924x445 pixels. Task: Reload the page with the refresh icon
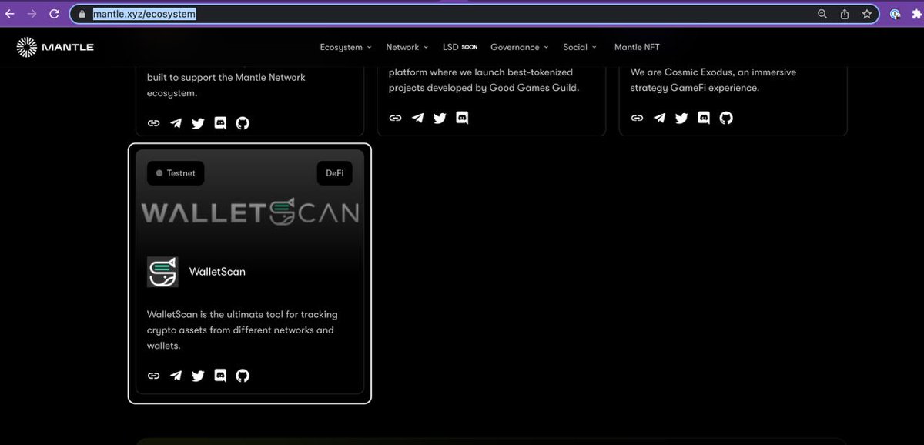(54, 14)
